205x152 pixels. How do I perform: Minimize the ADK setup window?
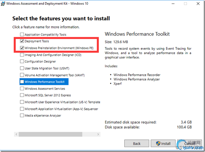click(x=173, y=4)
